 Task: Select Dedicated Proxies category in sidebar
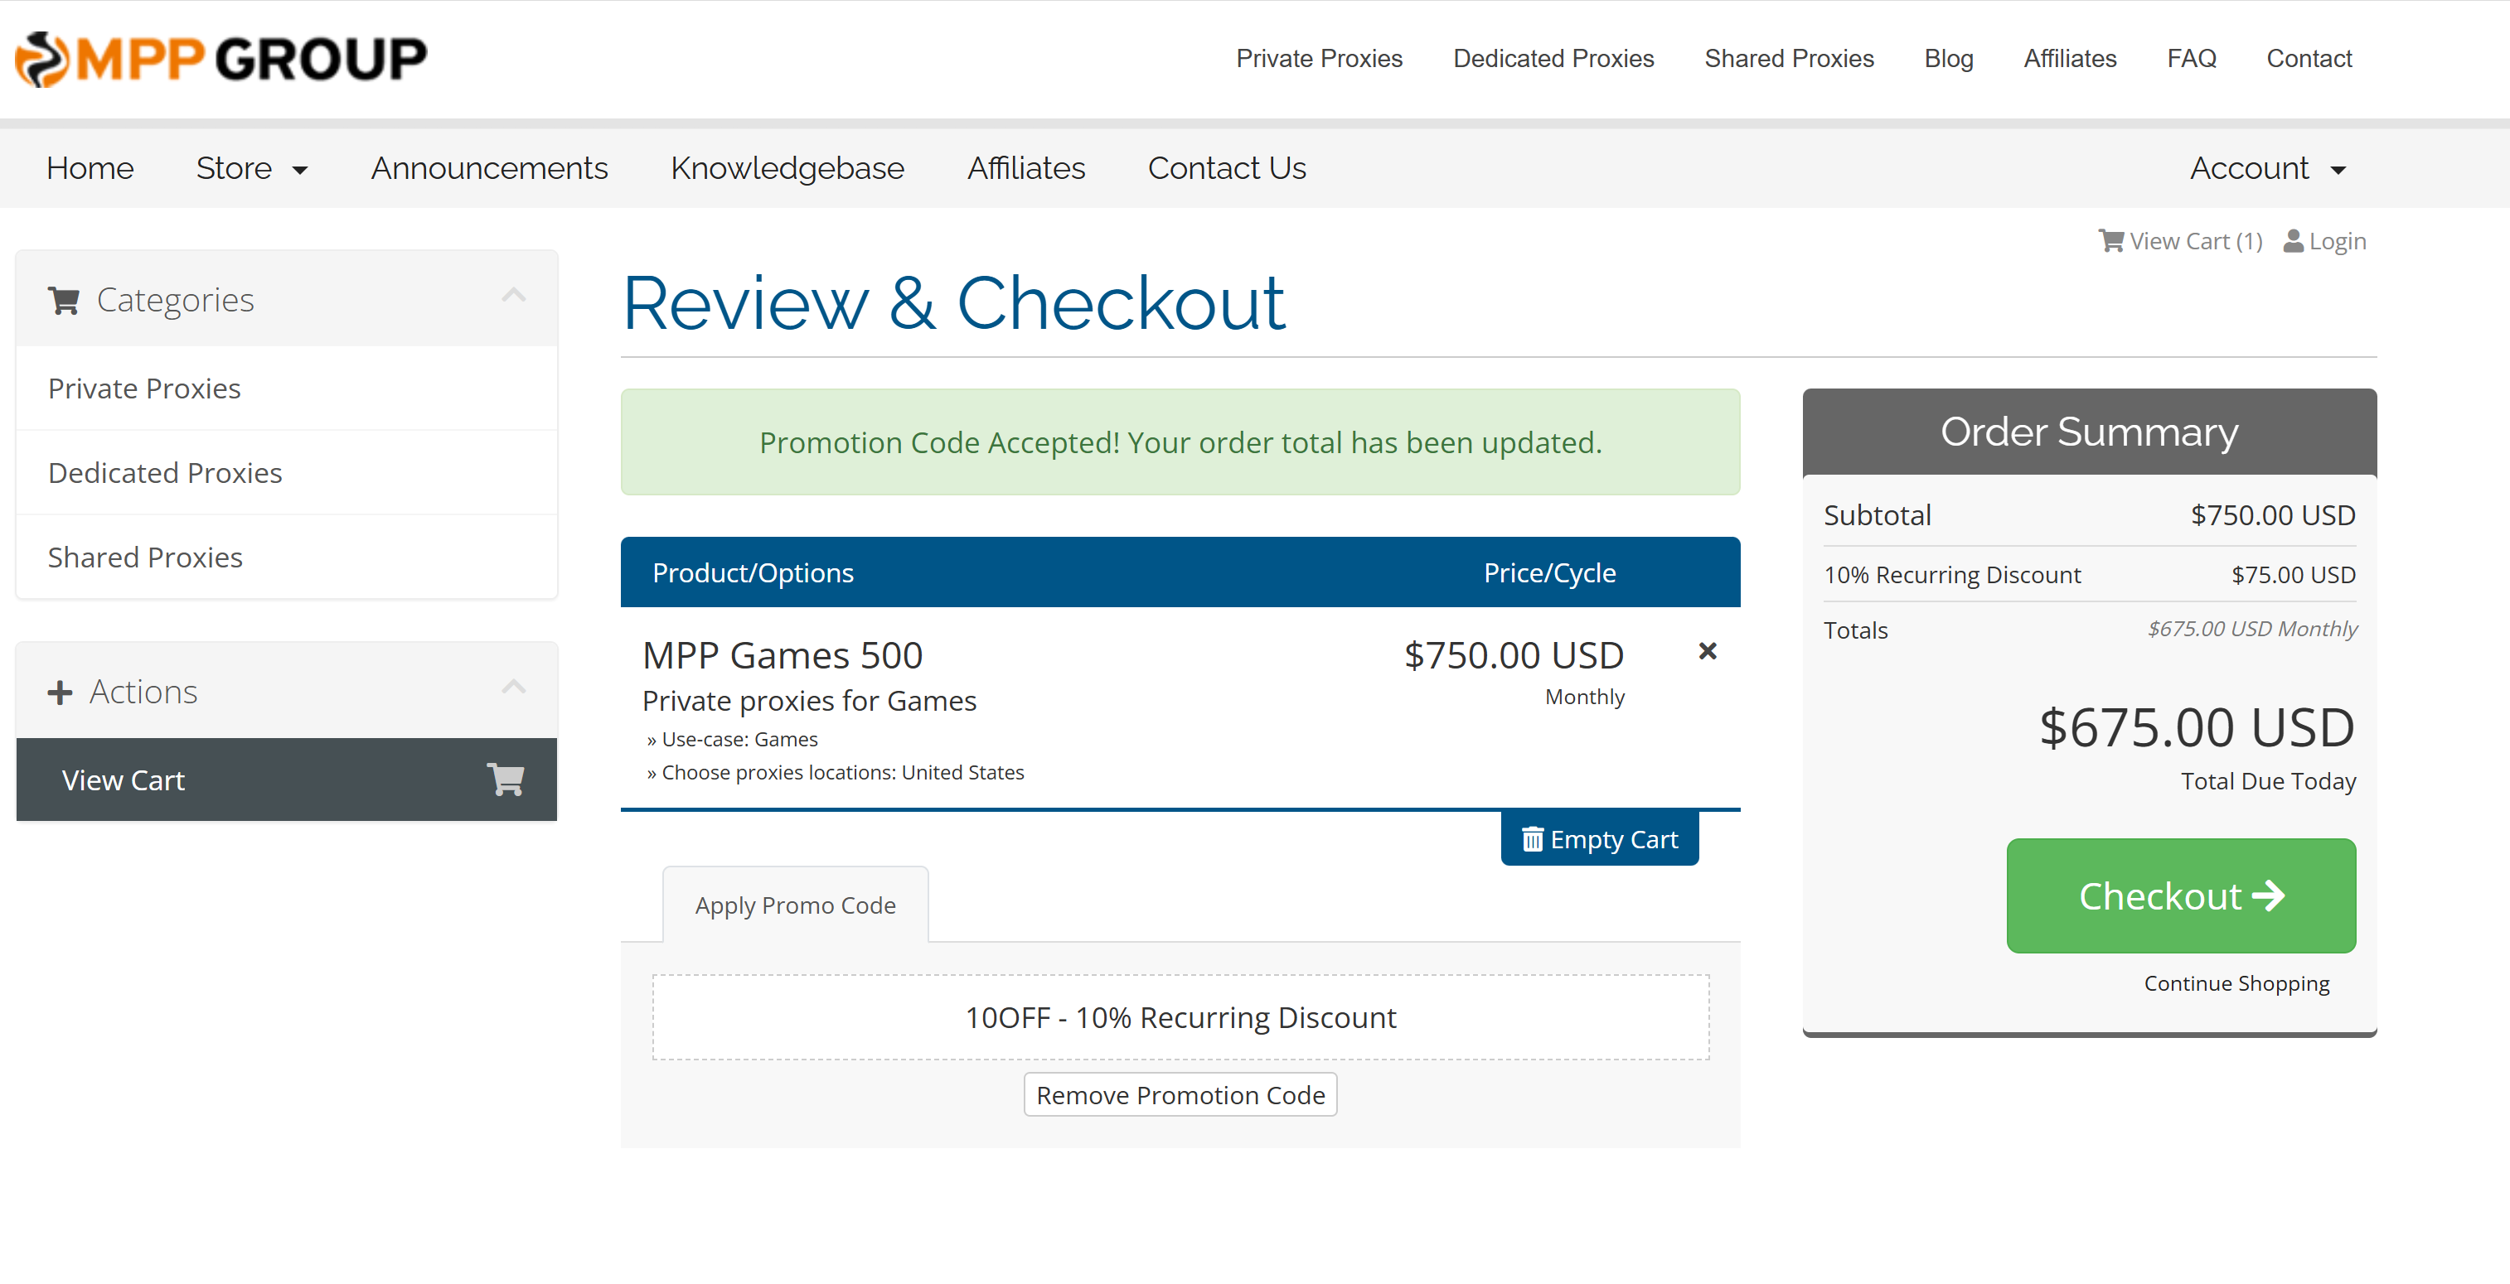coord(287,472)
